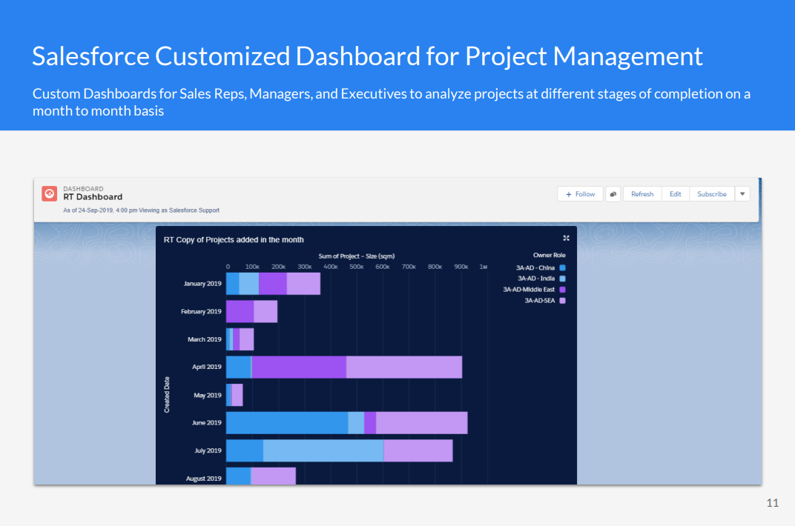
Task: Select the 3A-AD - India legend swatch
Action: [x=562, y=279]
